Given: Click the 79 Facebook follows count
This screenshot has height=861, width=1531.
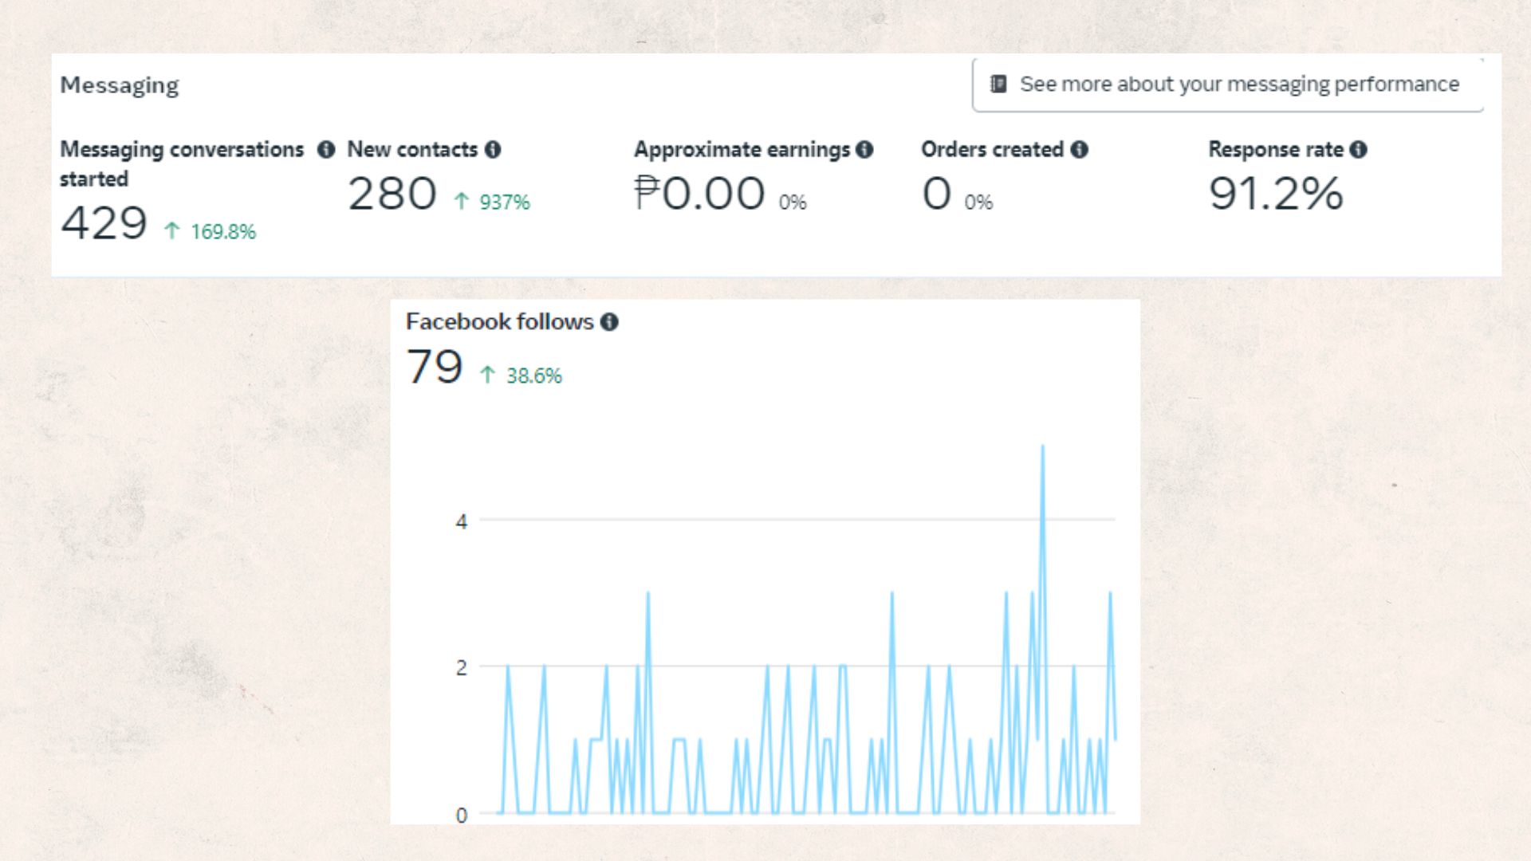Looking at the screenshot, I should tap(435, 368).
